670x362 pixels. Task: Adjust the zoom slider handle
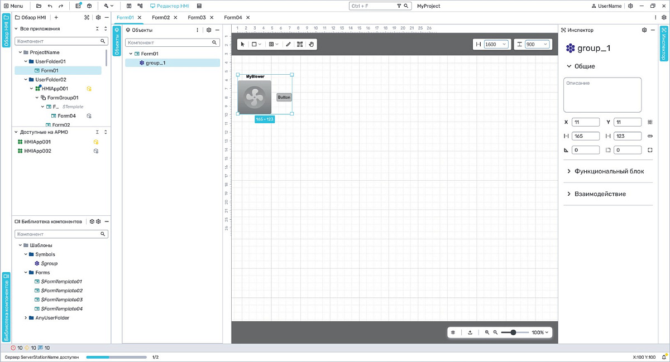click(x=513, y=332)
